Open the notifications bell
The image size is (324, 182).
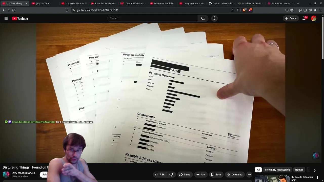click(304, 18)
